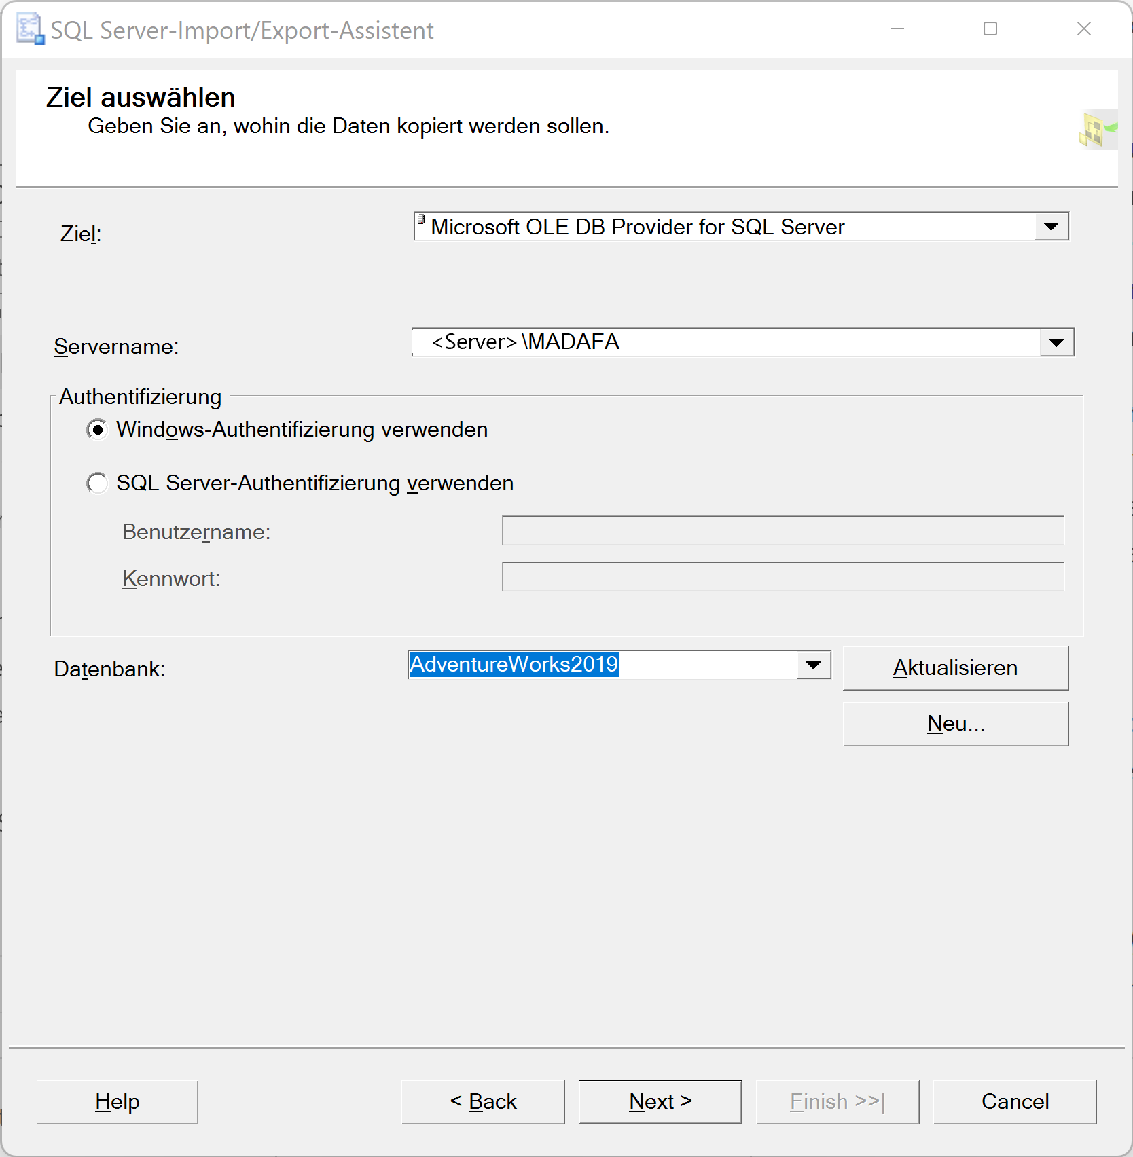This screenshot has width=1133, height=1157.
Task: Click the Kennwort: label
Action: (171, 579)
